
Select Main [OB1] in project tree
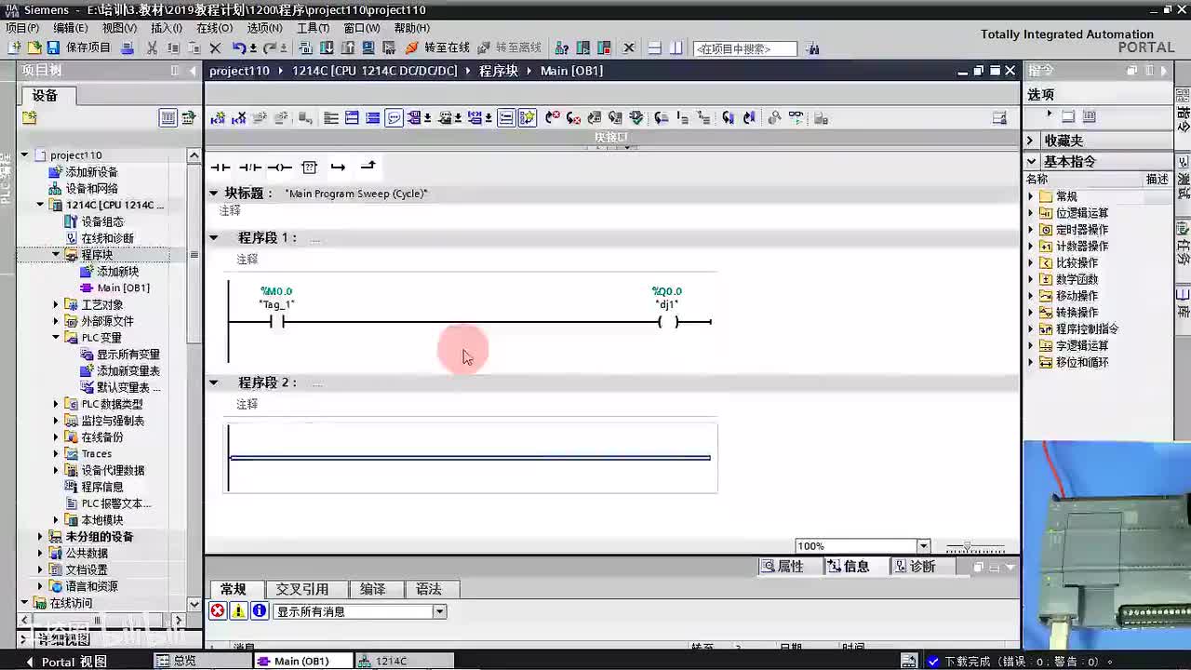tap(123, 288)
